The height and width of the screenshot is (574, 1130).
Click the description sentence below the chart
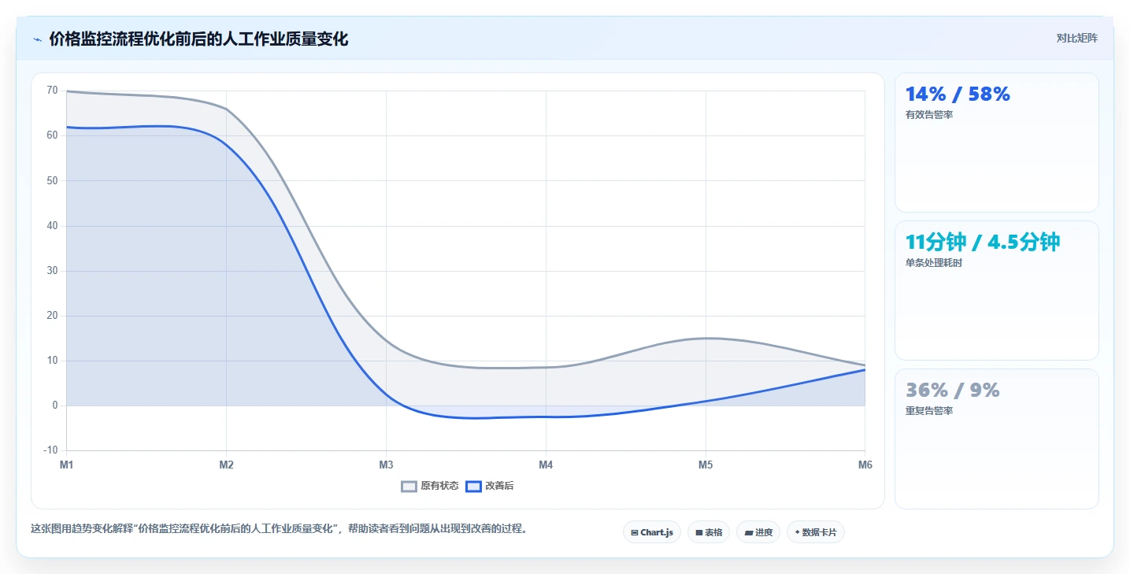[279, 529]
